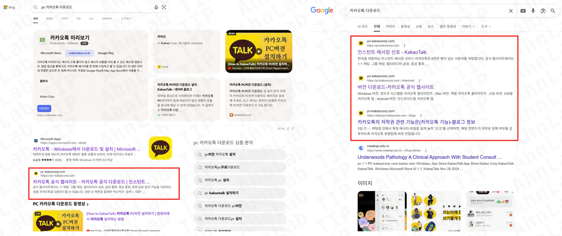Open Google's on-screen keyboard icon
Viewport: 562px width, 236px height.
pos(523,11)
